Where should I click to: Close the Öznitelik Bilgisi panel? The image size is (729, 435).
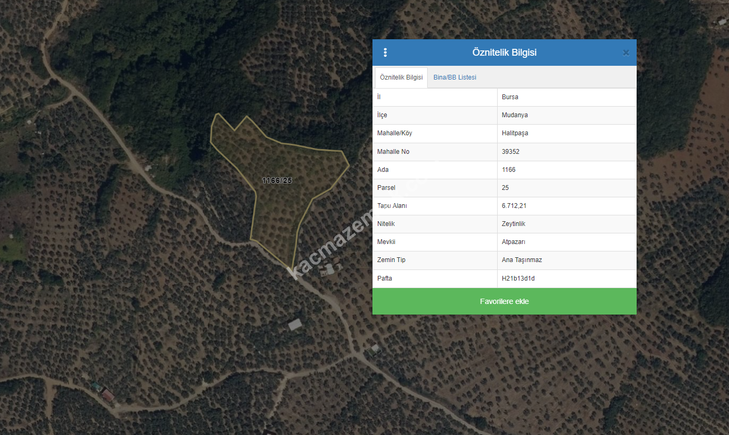[626, 53]
